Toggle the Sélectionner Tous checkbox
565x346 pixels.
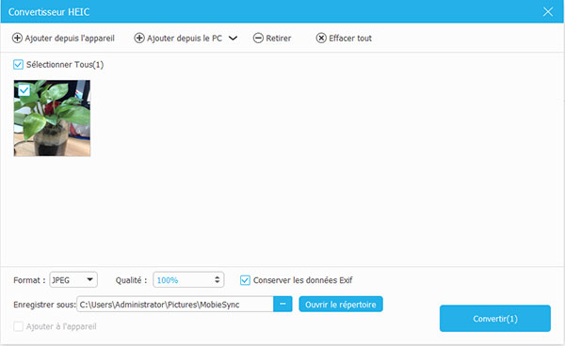tap(18, 65)
